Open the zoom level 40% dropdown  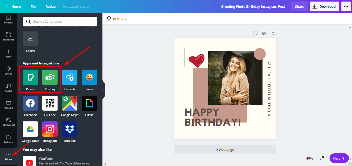coord(309,158)
